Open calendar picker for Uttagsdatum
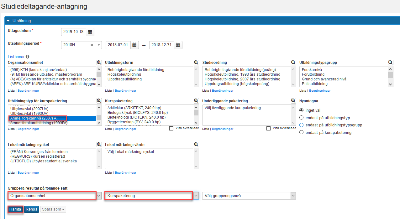The width and height of the screenshot is (400, 219). (x=90, y=32)
